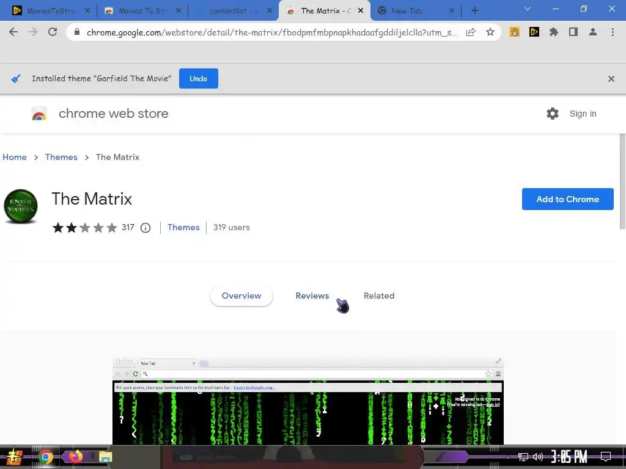Viewport: 626px width, 469px height.
Task: Click the page vertical scrollbar thumb
Action: (x=622, y=181)
